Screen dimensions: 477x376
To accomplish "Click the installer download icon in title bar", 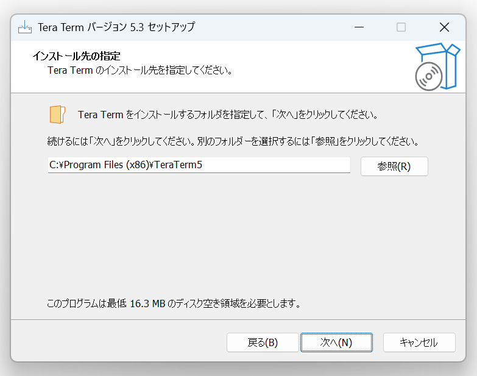I will (24, 27).
